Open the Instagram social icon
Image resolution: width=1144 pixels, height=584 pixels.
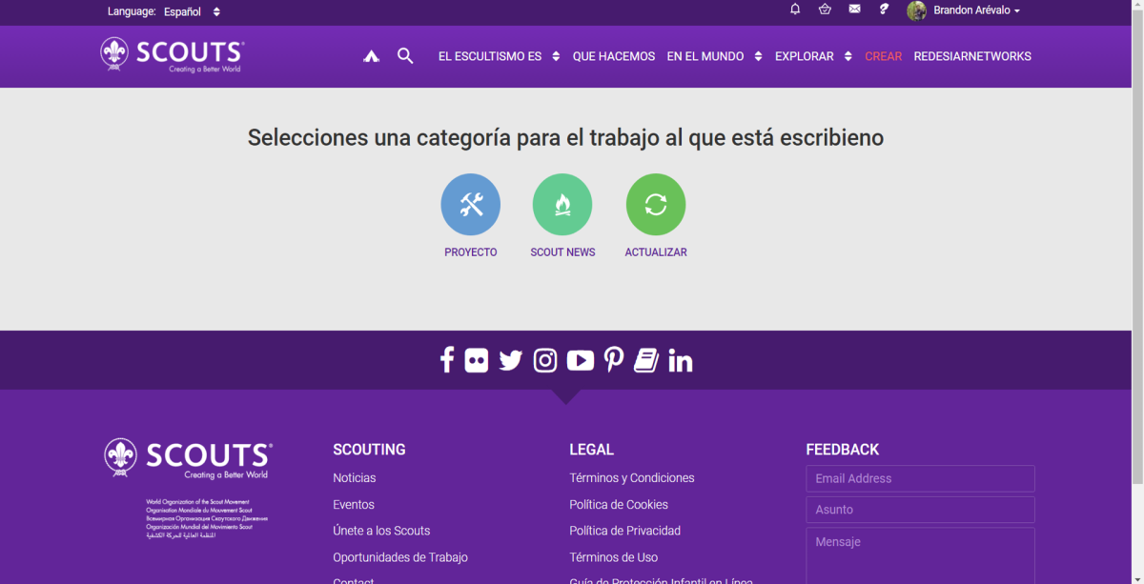pos(544,359)
